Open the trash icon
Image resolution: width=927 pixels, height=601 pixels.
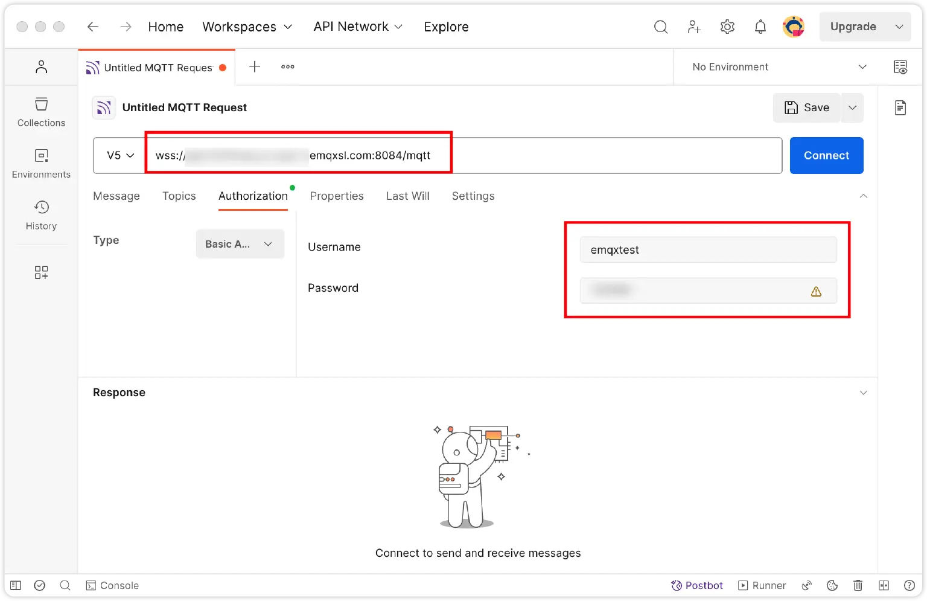pyautogui.click(x=858, y=585)
